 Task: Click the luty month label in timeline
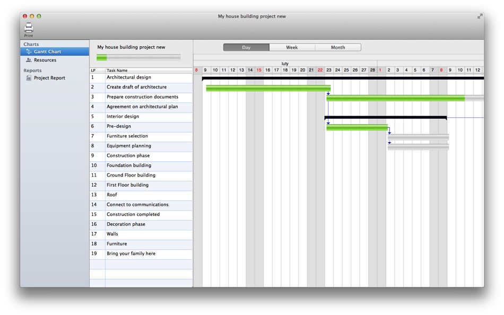click(x=285, y=64)
